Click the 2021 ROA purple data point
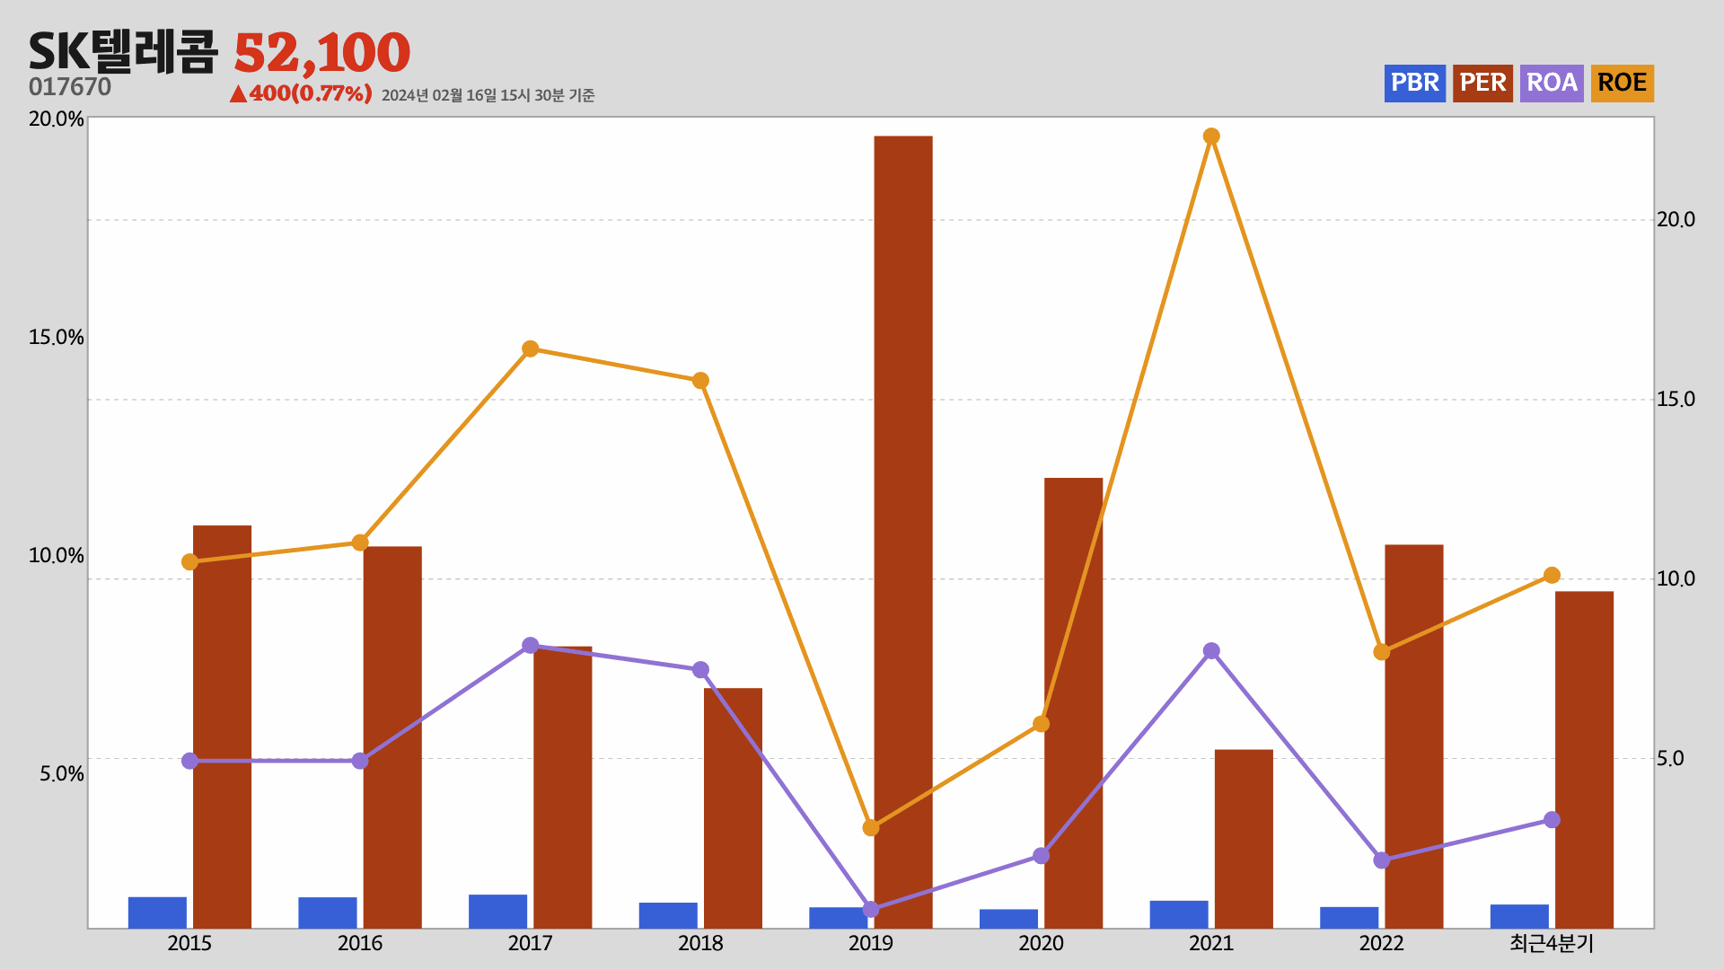The image size is (1724, 970). pyautogui.click(x=1211, y=651)
